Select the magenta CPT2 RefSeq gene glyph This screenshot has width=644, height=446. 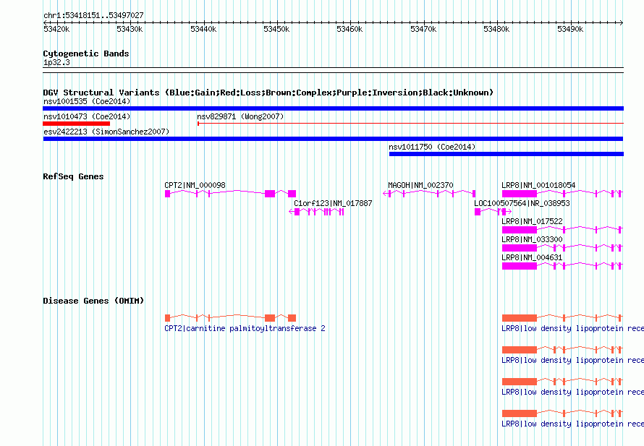230,194
